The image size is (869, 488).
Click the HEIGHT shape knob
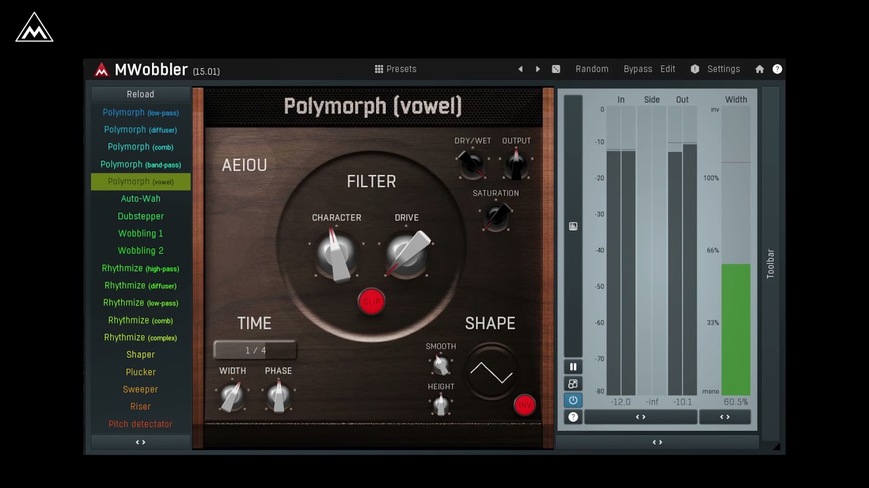441,405
